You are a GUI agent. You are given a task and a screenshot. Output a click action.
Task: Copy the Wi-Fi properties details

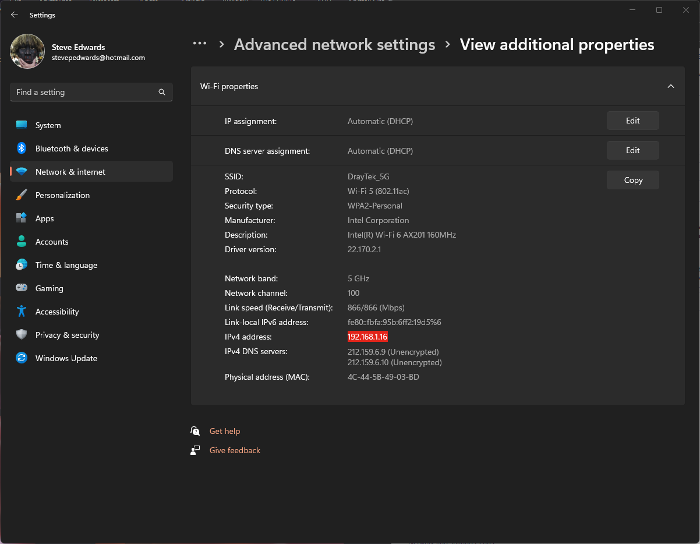[x=632, y=181]
